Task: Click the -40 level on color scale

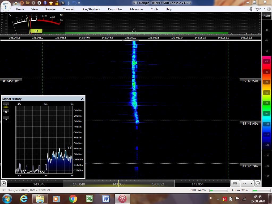Action: pos(267,61)
